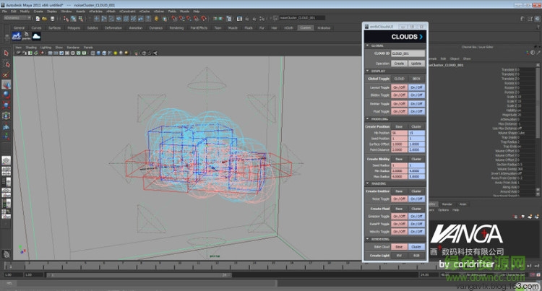Image resolution: width=542 pixels, height=291 pixels.
Task: Choose the Rotate tool sphere icon
Action: (6, 94)
